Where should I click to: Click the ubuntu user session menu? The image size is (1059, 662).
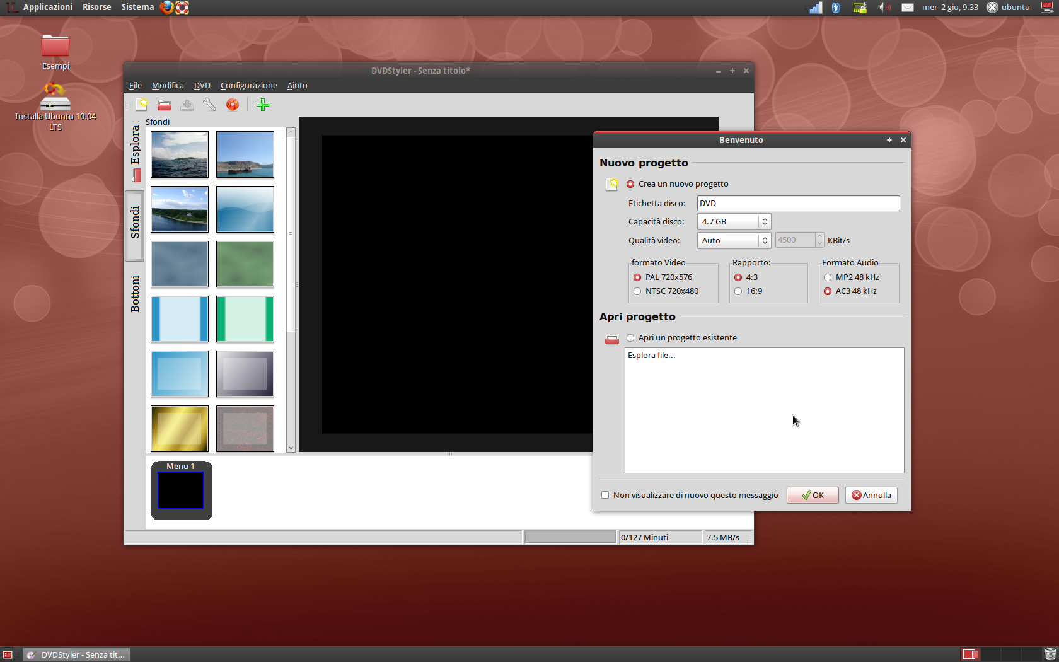[1009, 7]
